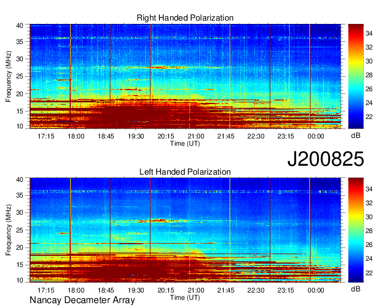Click the 20:15 time tick of Right Handed plot
The height and width of the screenshot is (307, 379).
click(x=166, y=136)
